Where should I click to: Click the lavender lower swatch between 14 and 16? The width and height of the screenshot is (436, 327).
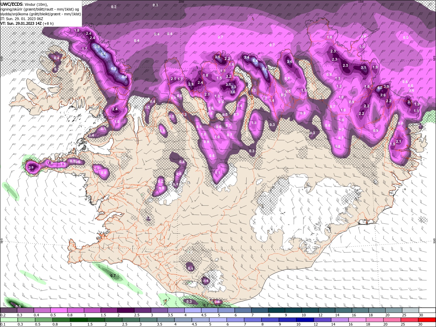340,320
